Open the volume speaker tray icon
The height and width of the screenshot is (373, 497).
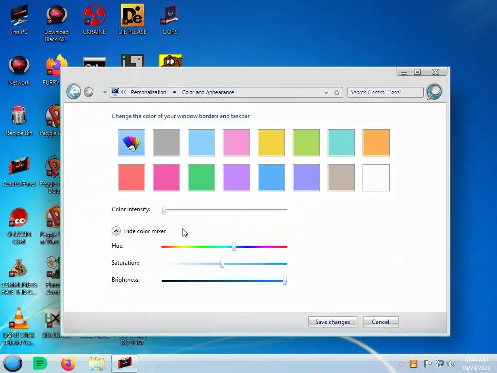coord(451,363)
